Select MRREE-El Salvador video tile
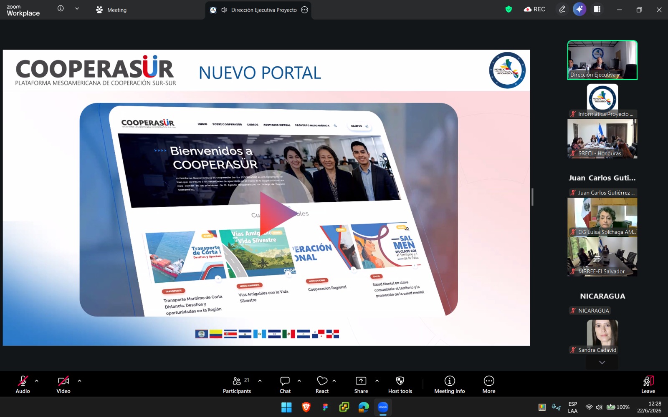This screenshot has height=417, width=668. (x=602, y=256)
